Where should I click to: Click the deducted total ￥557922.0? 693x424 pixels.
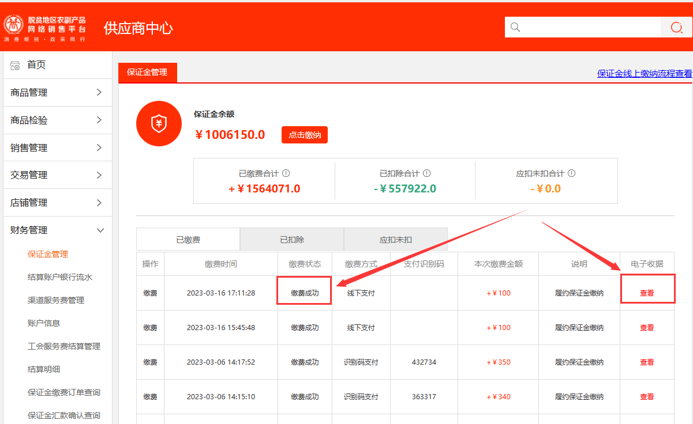pyautogui.click(x=404, y=189)
